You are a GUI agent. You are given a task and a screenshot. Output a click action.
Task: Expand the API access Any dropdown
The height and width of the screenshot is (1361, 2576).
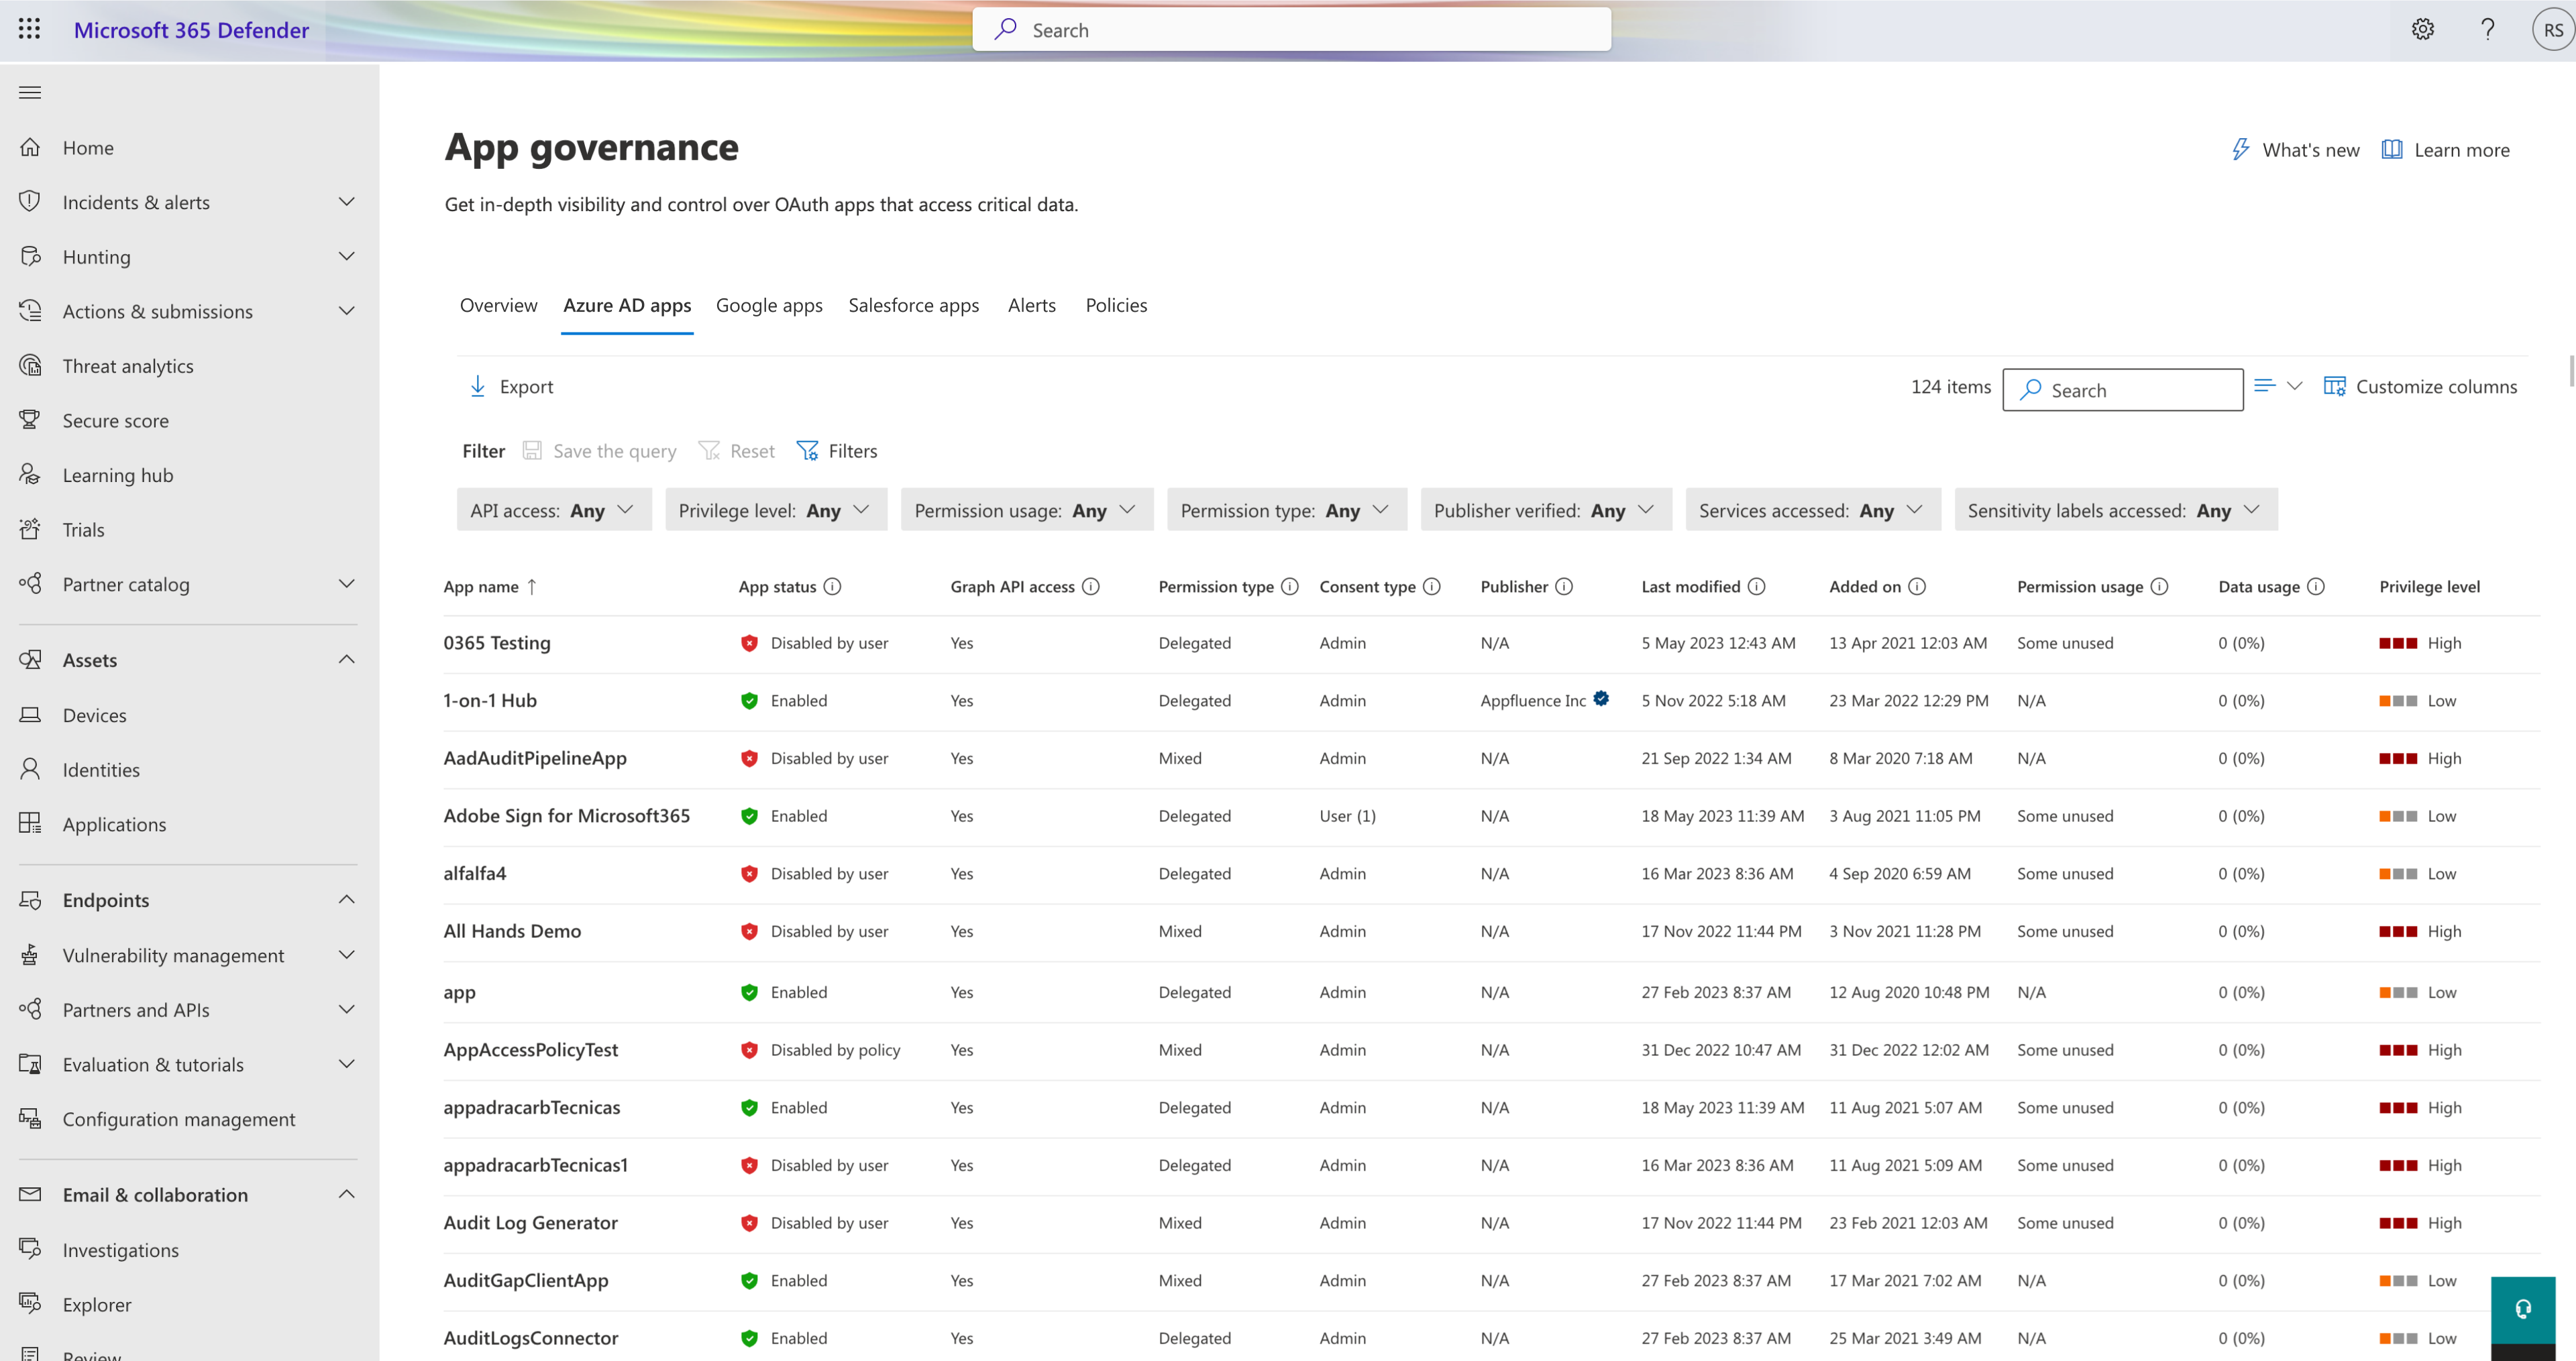(x=550, y=510)
